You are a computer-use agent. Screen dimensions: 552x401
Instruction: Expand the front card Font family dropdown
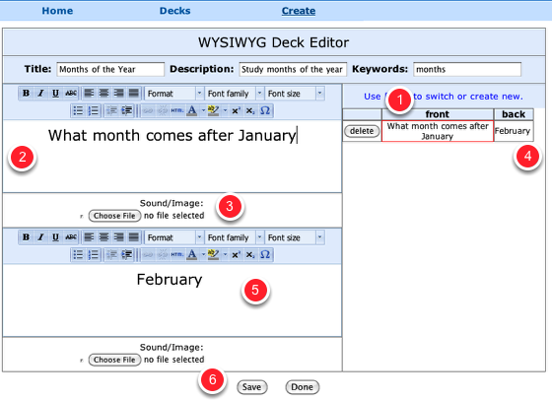tap(235, 94)
